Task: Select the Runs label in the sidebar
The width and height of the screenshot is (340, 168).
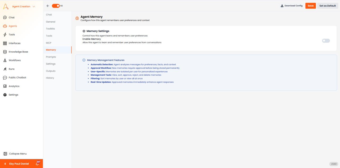Action: [x=12, y=69]
